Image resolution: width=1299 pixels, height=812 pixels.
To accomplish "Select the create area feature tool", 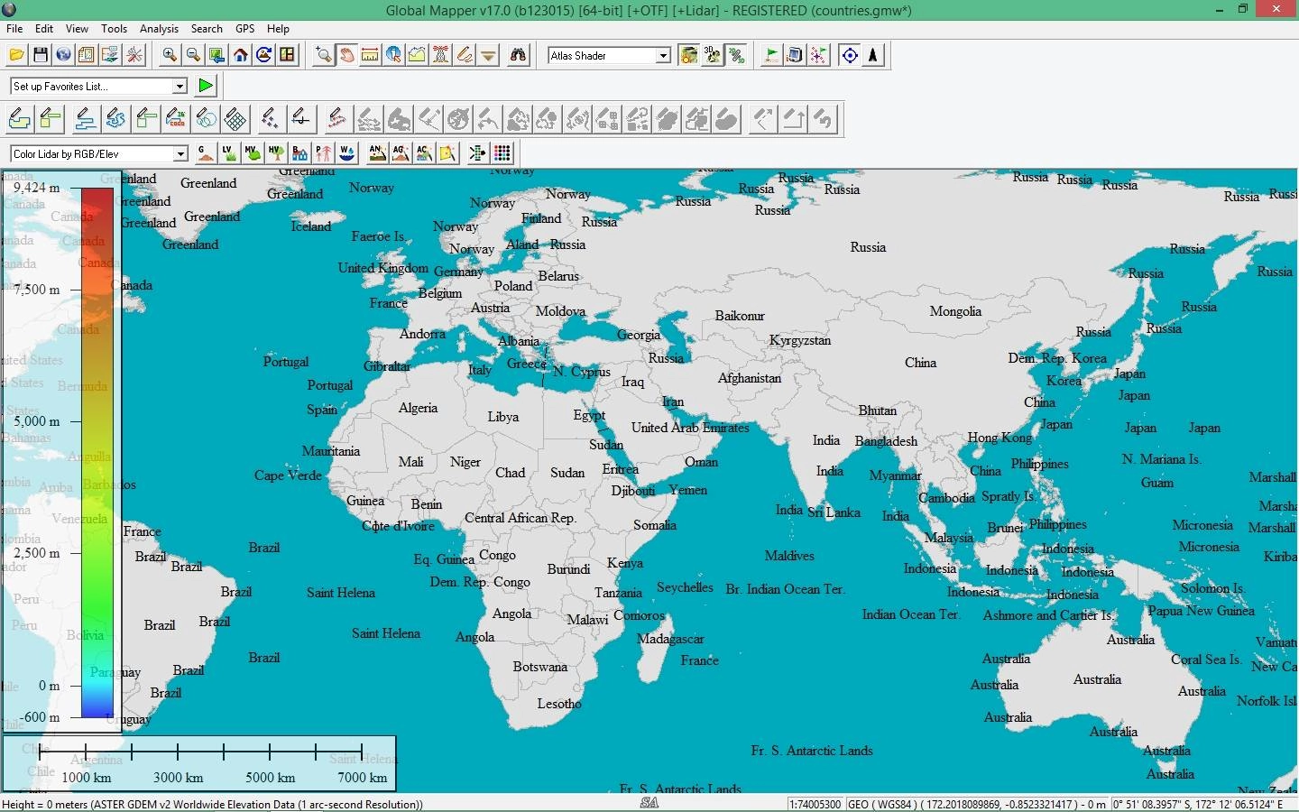I will click(20, 118).
